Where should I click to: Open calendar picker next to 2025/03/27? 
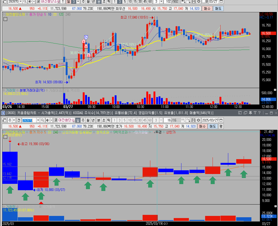[x=221, y=120]
